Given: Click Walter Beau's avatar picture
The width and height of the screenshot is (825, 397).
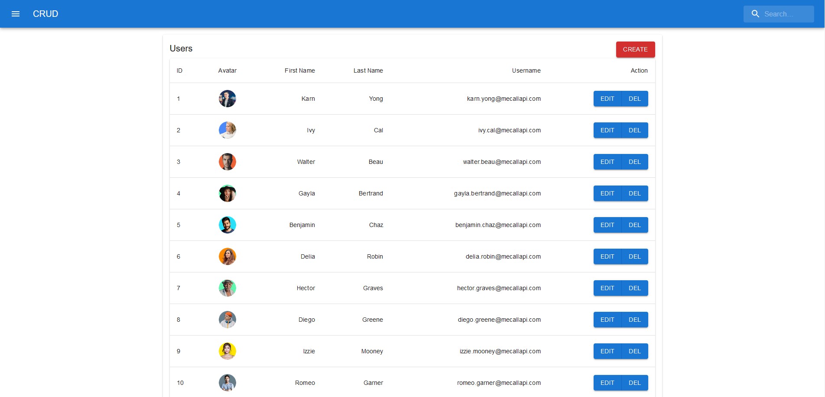Looking at the screenshot, I should click(x=227, y=162).
